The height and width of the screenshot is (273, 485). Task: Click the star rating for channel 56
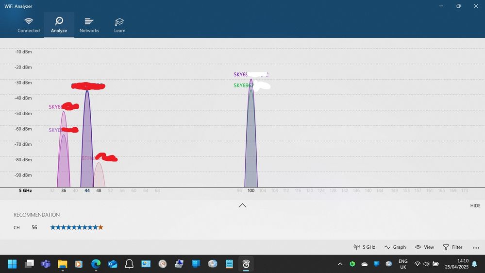[77, 227]
